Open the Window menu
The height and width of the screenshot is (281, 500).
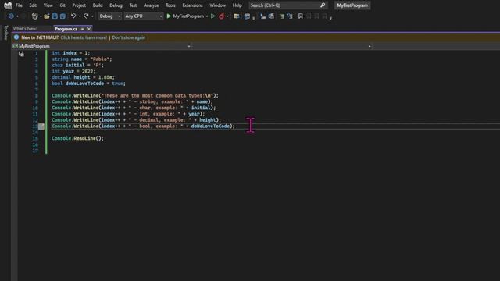pos(218,5)
